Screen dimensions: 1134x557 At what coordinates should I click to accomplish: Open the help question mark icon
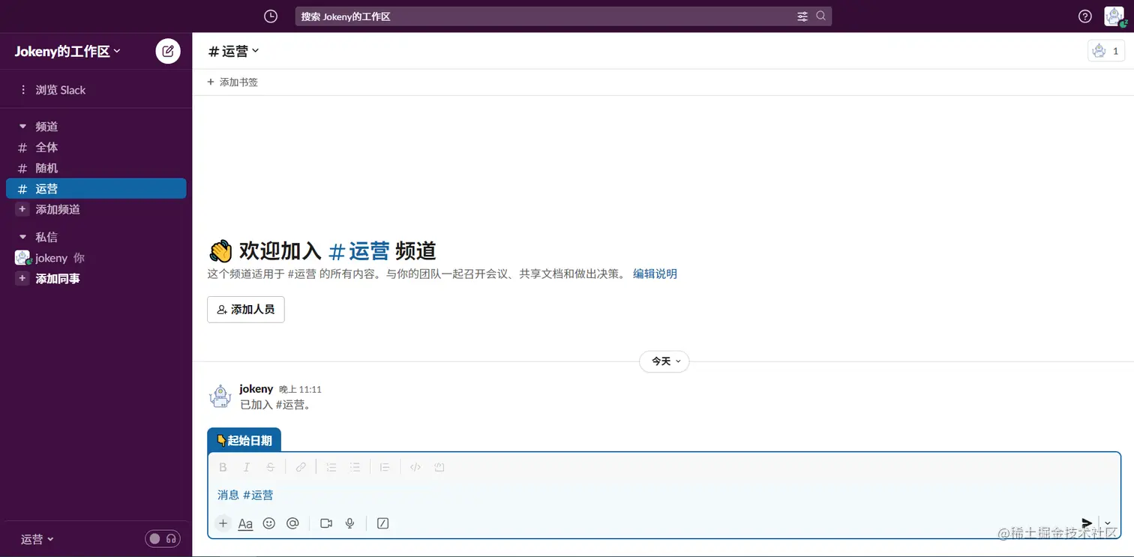click(x=1085, y=16)
